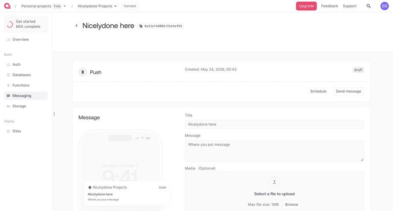Click the Upgrade button

306,6
